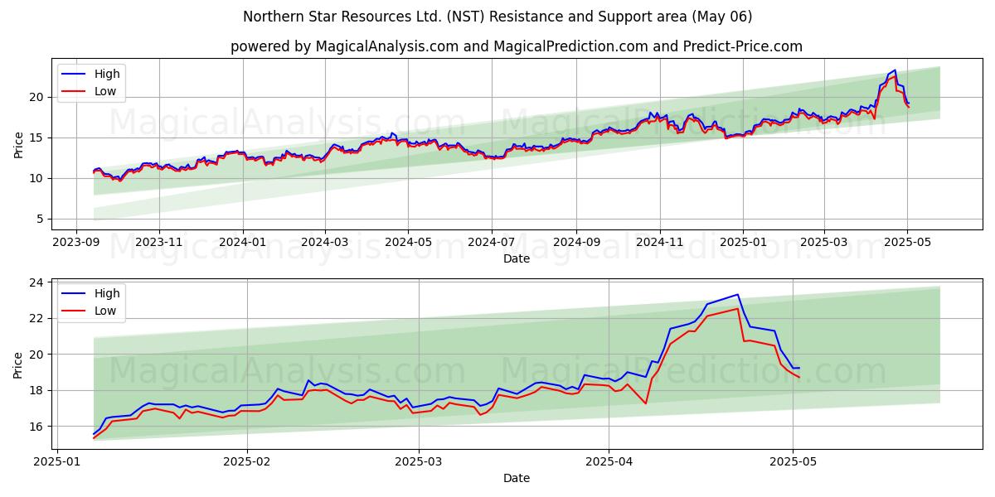
Task: Click the '2025-01' tick label on top chart
Action: 743,242
